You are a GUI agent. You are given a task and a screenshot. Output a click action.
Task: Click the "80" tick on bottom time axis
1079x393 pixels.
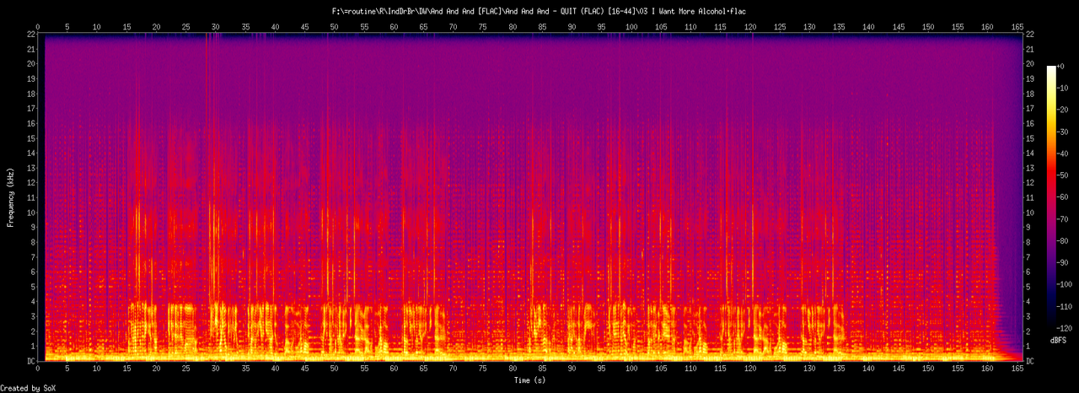point(513,369)
